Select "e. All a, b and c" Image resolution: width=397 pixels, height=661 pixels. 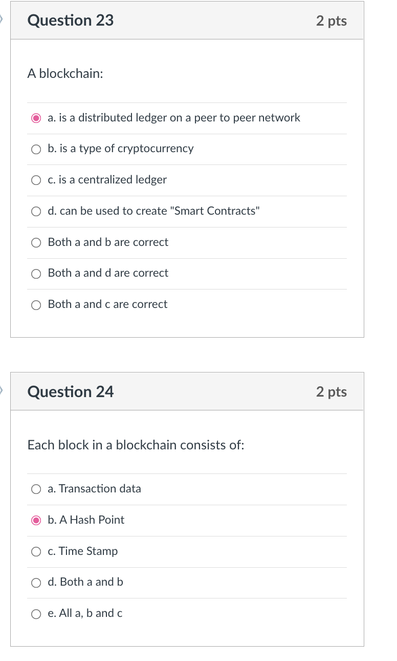[x=36, y=613]
